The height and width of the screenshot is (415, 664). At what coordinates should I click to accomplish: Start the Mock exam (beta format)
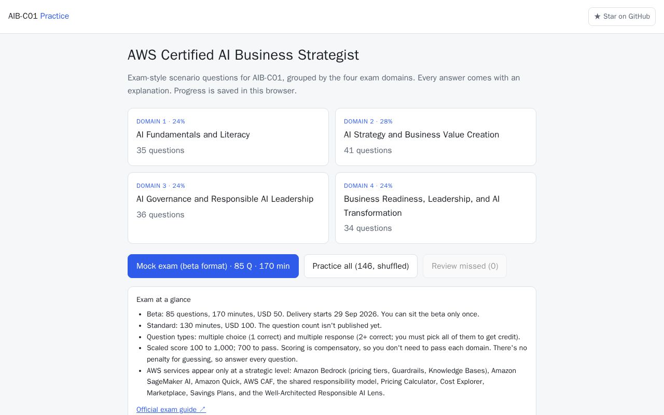point(213,266)
